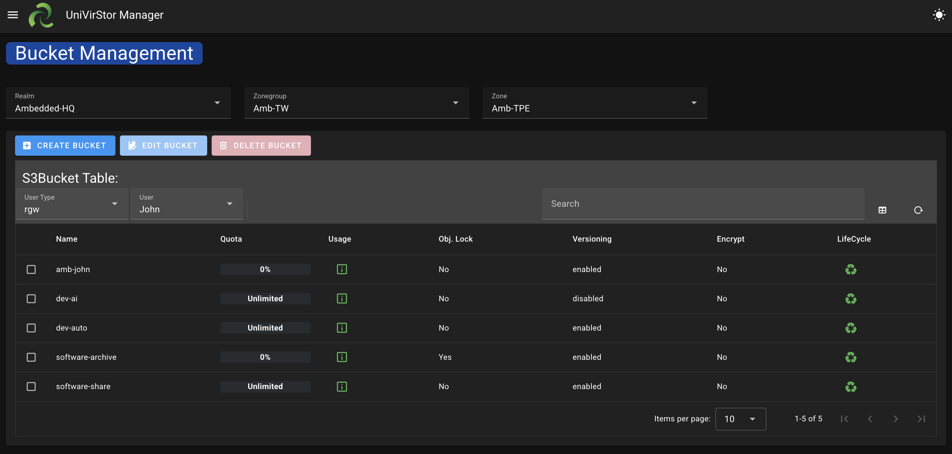
Task: Change items per page dropdown
Action: [x=741, y=419]
